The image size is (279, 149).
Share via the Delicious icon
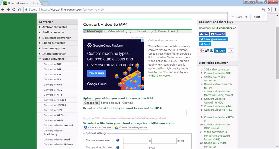(207, 51)
